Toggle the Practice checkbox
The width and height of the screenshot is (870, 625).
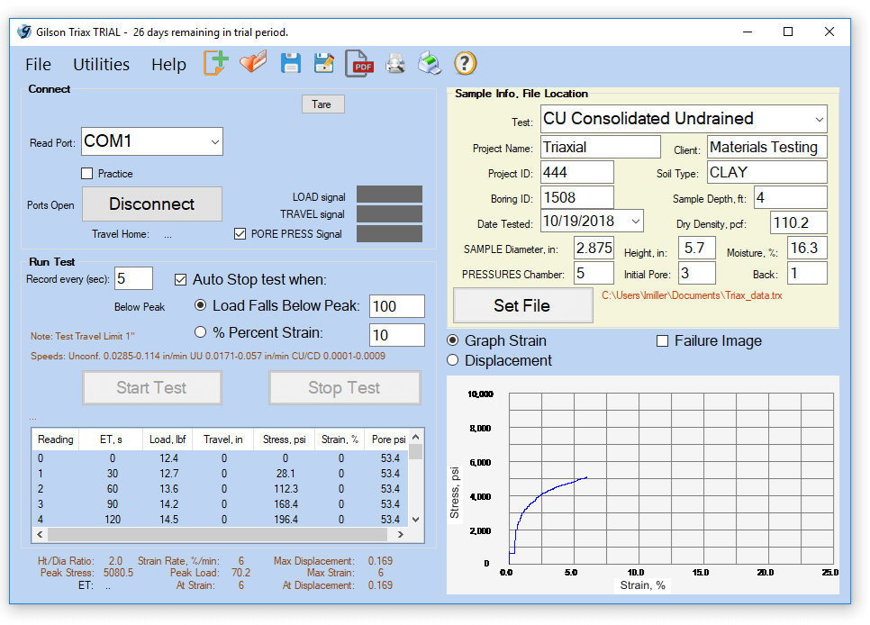pyautogui.click(x=87, y=174)
